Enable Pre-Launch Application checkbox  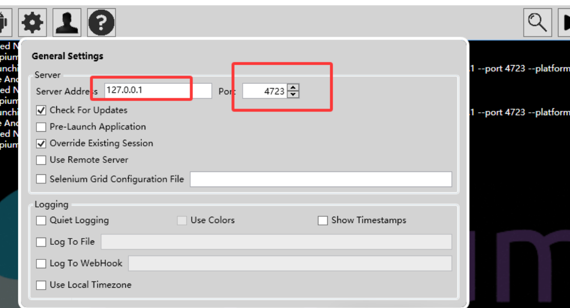pos(41,127)
